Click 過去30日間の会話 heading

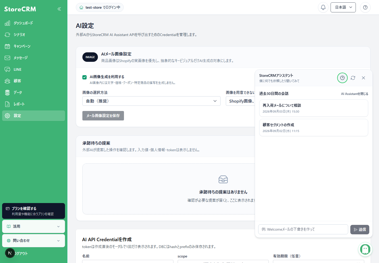coord(274,94)
